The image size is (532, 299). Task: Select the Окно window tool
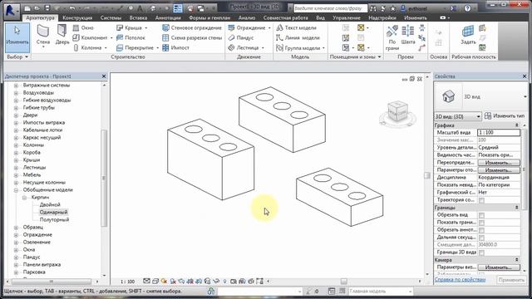point(83,27)
